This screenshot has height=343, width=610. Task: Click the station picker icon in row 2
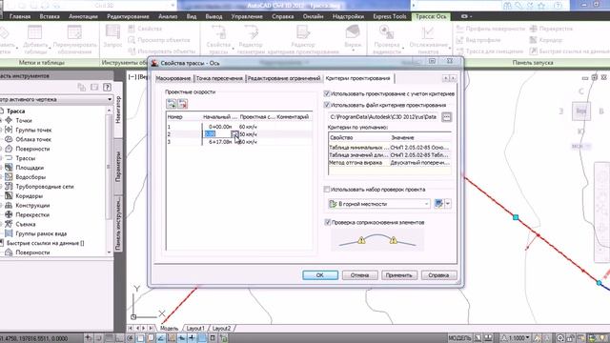234,134
